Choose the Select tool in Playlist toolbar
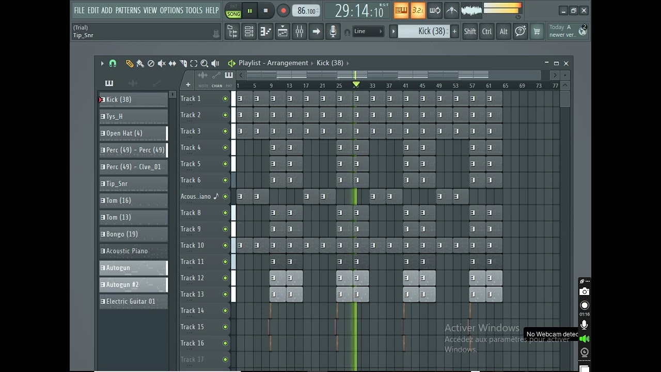Viewport: 661px width, 372px height. coord(194,64)
